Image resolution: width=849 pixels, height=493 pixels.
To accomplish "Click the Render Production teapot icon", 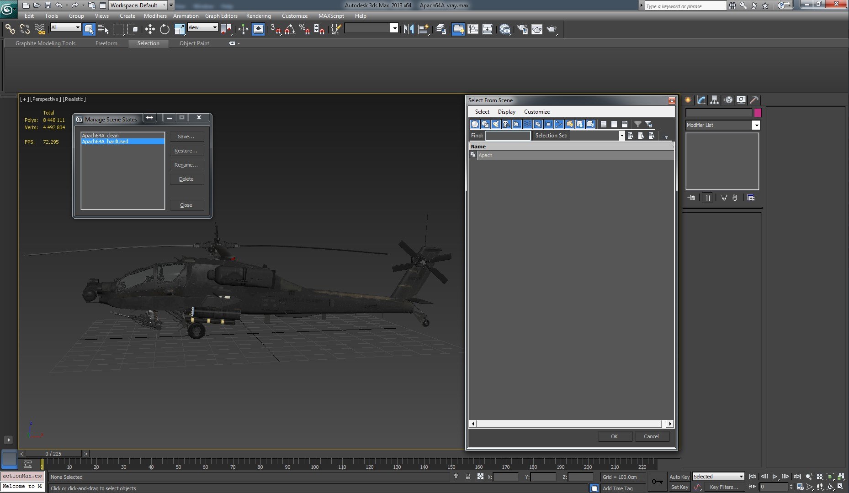I will [x=552, y=29].
